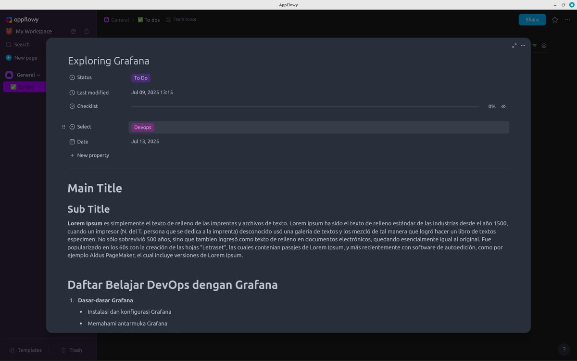Viewport: 577px width, 361px height.
Task: Open the To Do status dropdown
Action: point(141,78)
